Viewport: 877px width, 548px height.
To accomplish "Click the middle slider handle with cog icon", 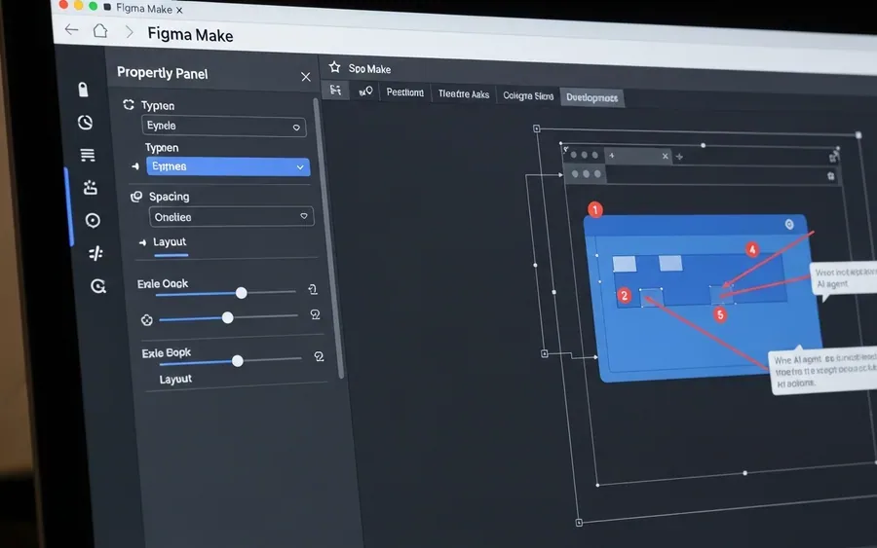I will (x=227, y=318).
